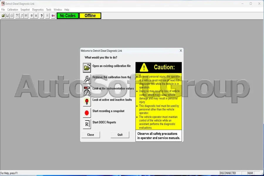The width and height of the screenshot is (264, 176).
Task: Open the File menu
Action: (x=3, y=10)
